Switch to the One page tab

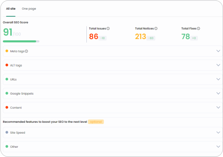click(29, 9)
